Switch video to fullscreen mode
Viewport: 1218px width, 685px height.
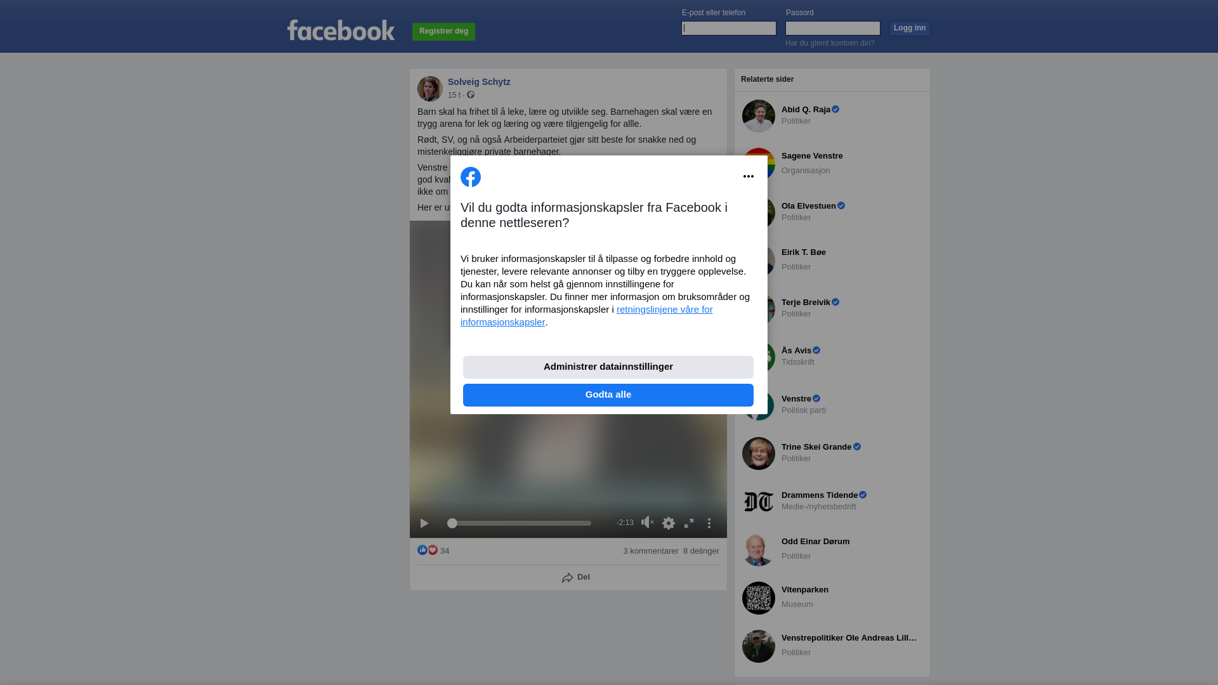click(x=689, y=523)
